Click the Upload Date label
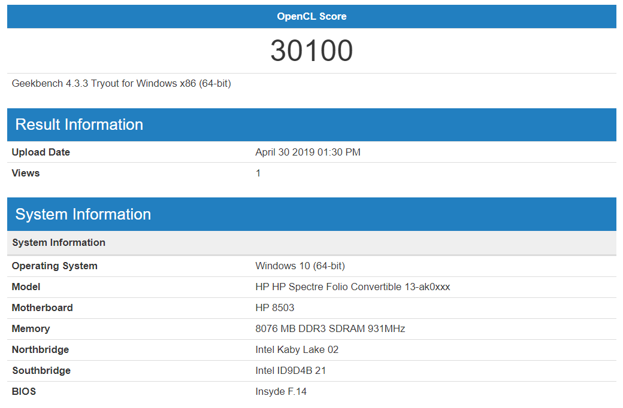 click(41, 152)
